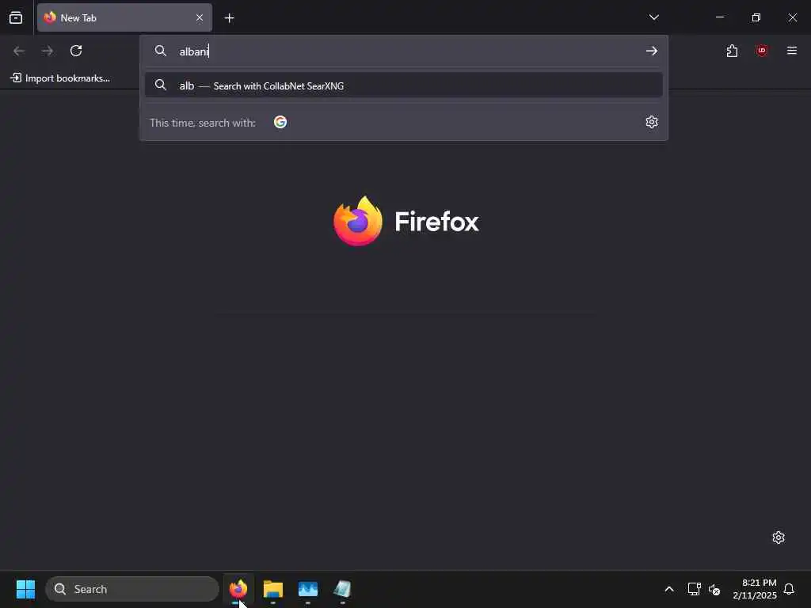Go back one page with the back arrow
The height and width of the screenshot is (608, 811).
(19, 51)
